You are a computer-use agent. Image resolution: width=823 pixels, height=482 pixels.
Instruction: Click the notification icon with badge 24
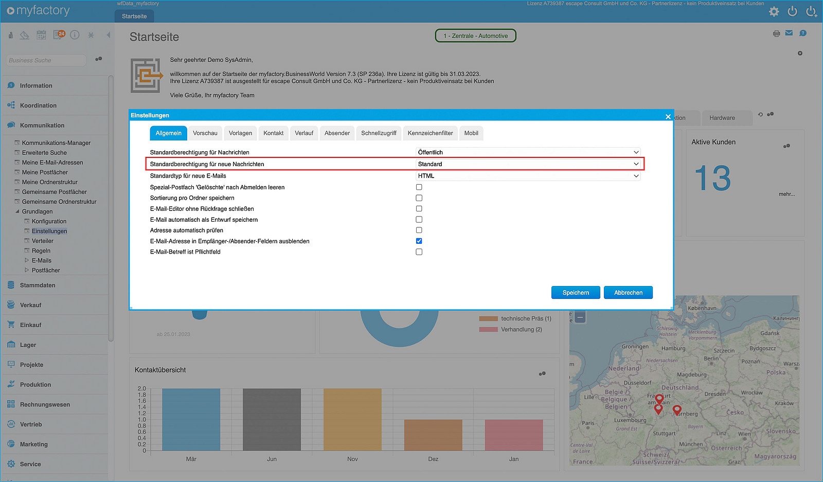[59, 35]
